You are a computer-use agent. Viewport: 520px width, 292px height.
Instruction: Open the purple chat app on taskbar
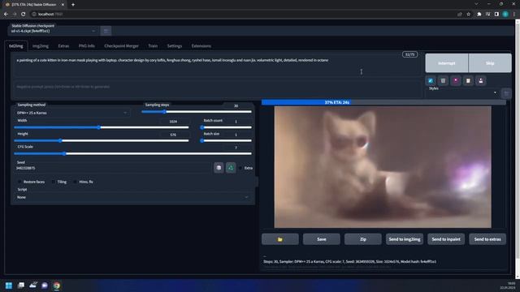tap(45, 286)
